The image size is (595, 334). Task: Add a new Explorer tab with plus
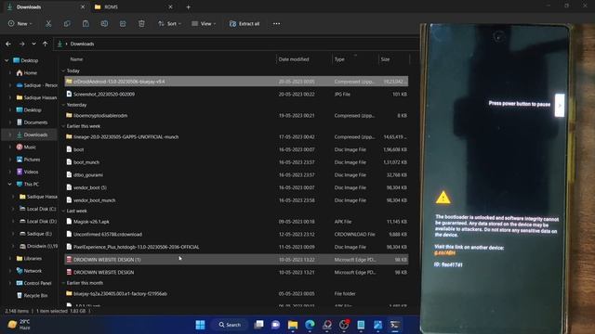188,6
